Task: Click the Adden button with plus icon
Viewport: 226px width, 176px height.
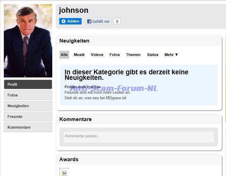Action: click(x=70, y=21)
